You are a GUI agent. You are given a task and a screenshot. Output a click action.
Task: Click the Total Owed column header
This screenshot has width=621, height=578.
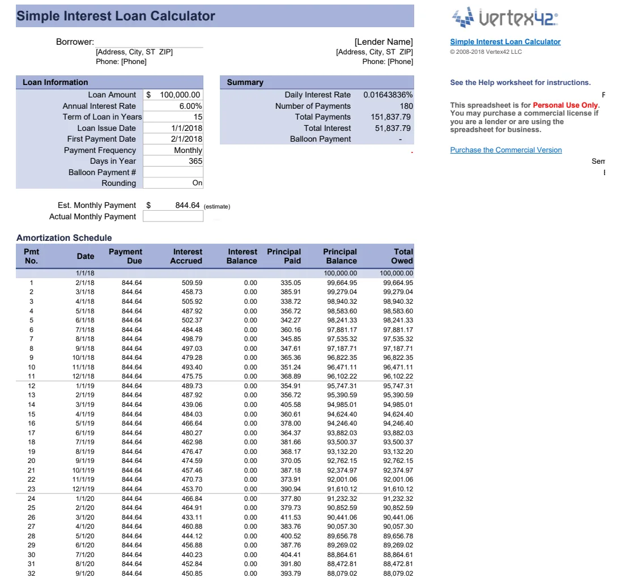(402, 256)
